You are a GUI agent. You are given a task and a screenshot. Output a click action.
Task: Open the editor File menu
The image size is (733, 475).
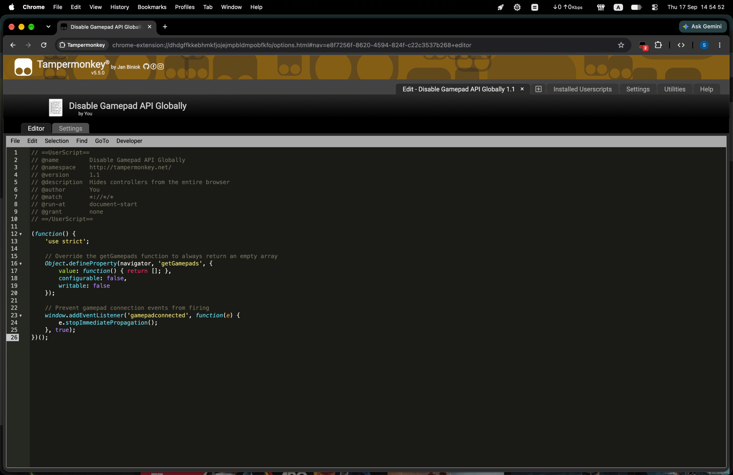click(x=15, y=141)
